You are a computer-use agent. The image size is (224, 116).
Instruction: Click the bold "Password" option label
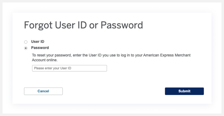pos(40,48)
